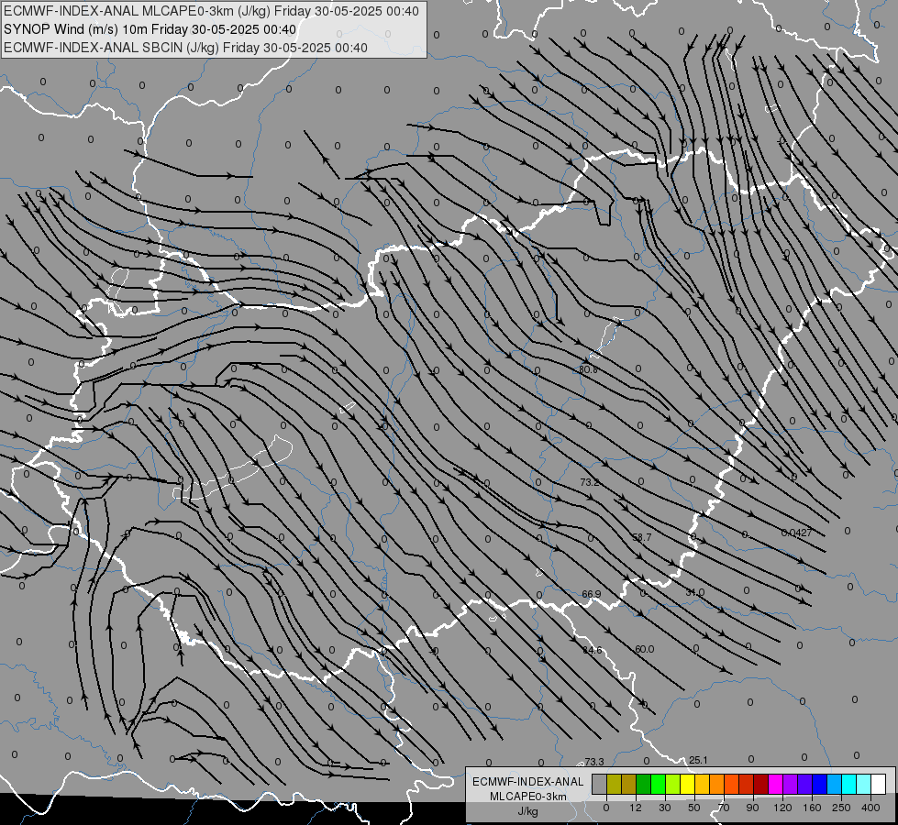
Task: Click the dark red legend swatch
Action: tap(761, 784)
